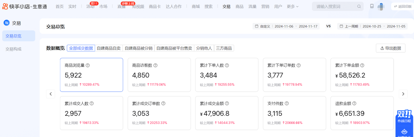Select the 分销他人 tab
The height and width of the screenshot is (137, 414).
click(x=204, y=48)
